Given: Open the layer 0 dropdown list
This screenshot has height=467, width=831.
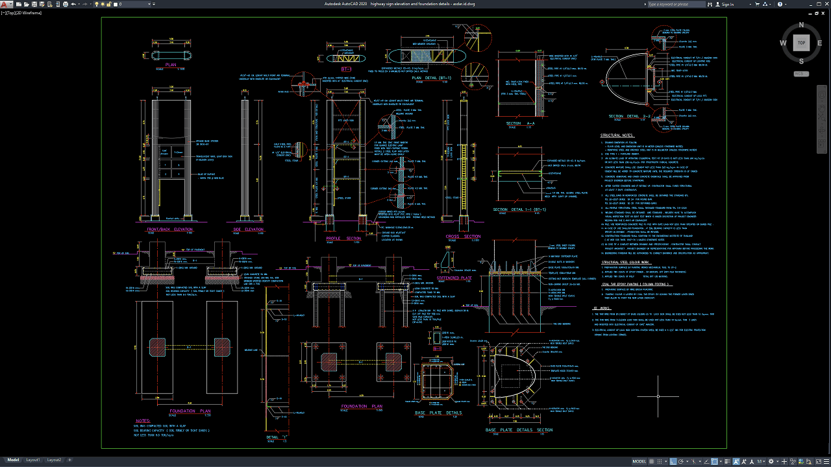Looking at the screenshot, I should (x=149, y=4).
